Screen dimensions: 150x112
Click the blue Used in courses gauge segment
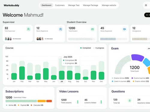pyautogui.click(x=146, y=62)
